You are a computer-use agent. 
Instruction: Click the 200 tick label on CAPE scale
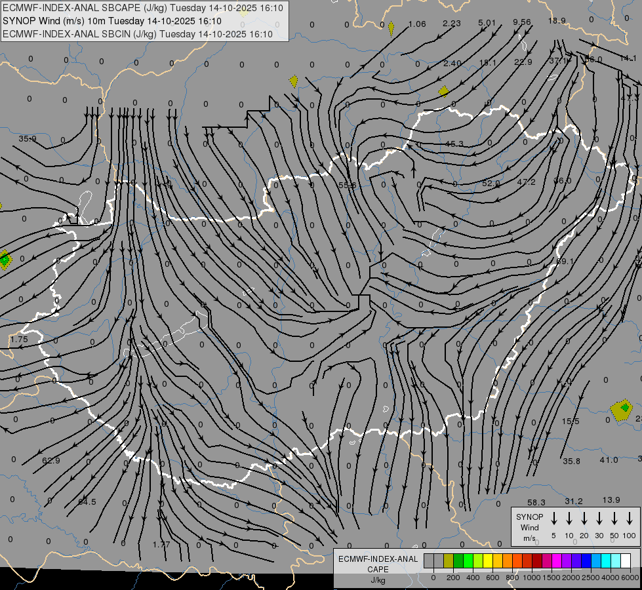coord(453,578)
